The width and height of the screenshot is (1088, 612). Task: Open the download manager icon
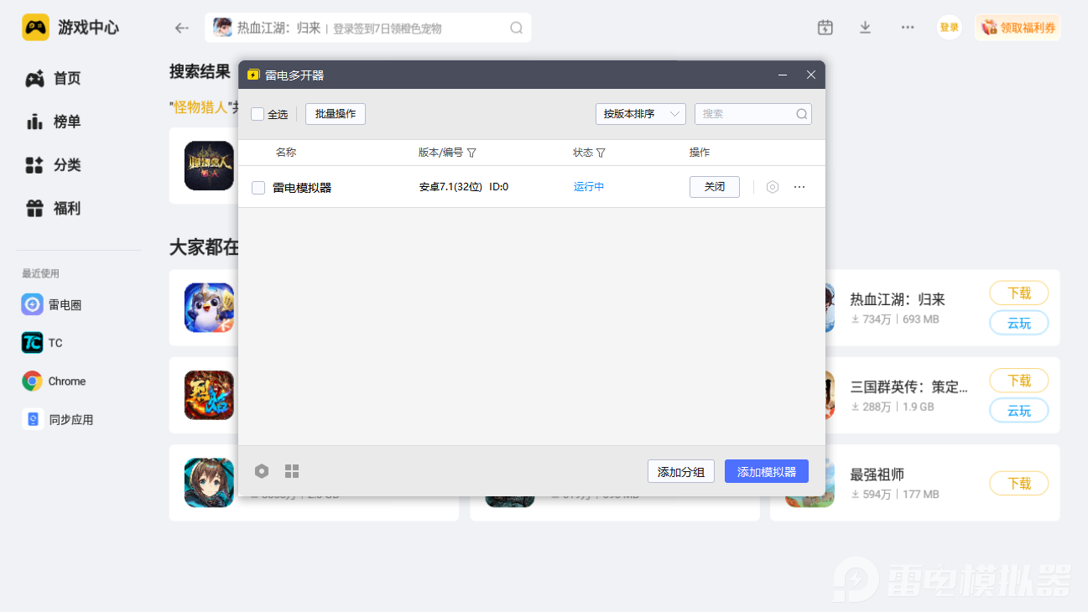[865, 28]
